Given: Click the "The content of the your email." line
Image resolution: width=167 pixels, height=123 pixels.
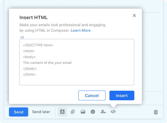Looking at the screenshot, I should (x=48, y=63).
